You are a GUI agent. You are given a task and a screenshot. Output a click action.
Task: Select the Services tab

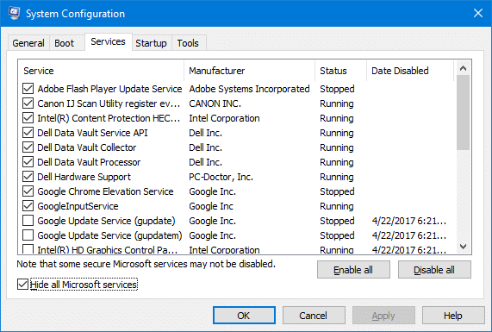[108, 41]
